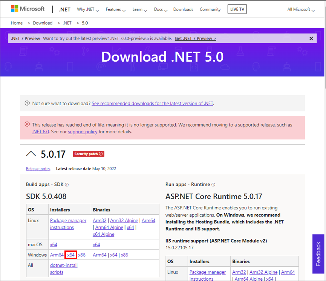Click the SDK 5.0.408 heading

pyautogui.click(x=46, y=196)
